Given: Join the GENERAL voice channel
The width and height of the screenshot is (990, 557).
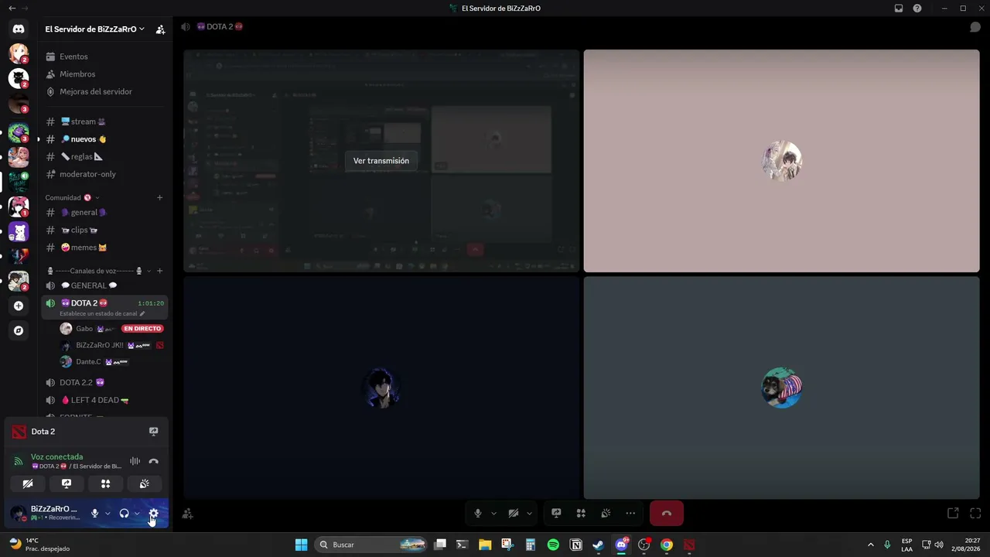Looking at the screenshot, I should click(104, 285).
